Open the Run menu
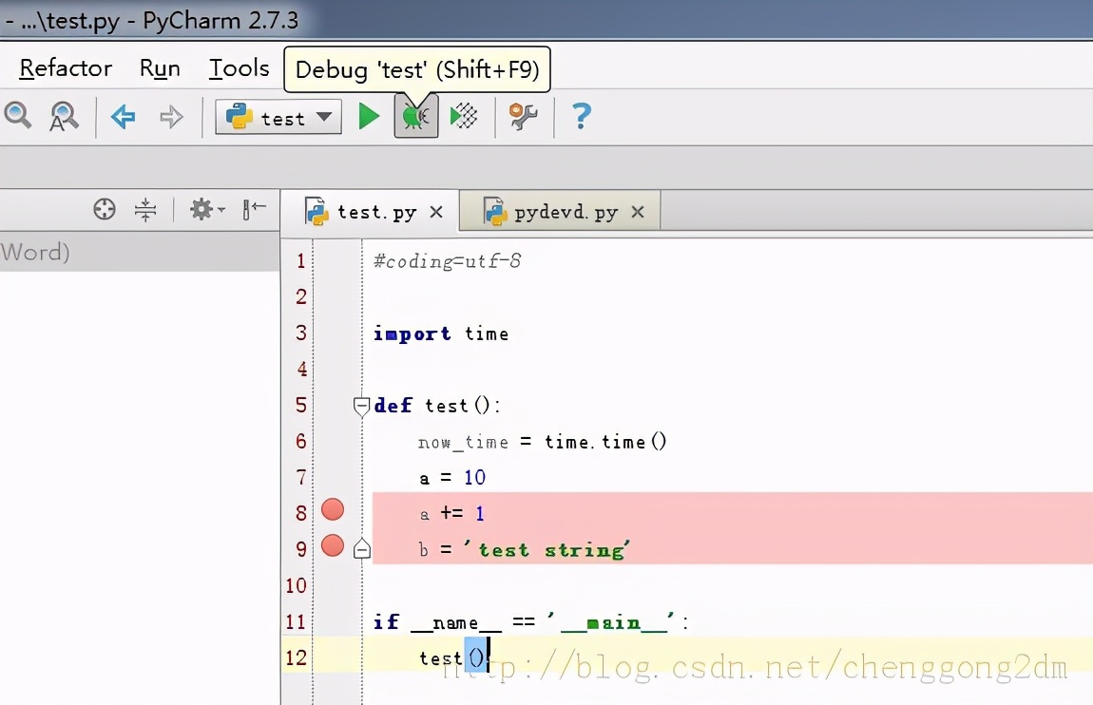The width and height of the screenshot is (1093, 705). pyautogui.click(x=160, y=67)
